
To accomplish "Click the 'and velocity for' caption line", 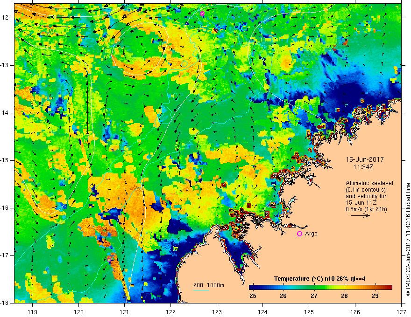I will click(x=366, y=196).
